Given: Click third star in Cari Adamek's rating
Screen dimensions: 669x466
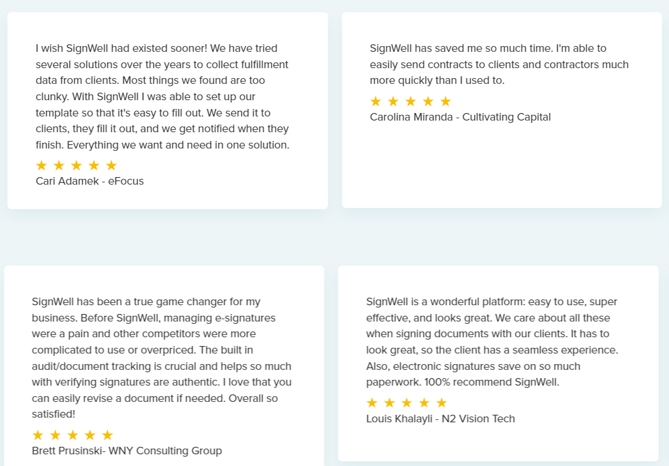Looking at the screenshot, I should 76,165.
